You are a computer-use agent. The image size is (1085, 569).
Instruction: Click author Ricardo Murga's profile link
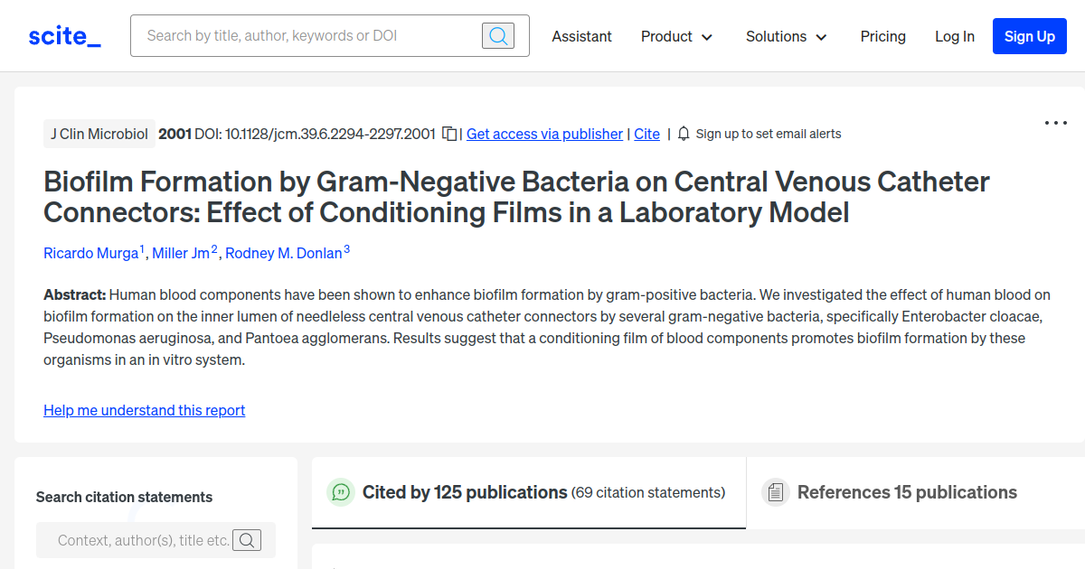90,253
